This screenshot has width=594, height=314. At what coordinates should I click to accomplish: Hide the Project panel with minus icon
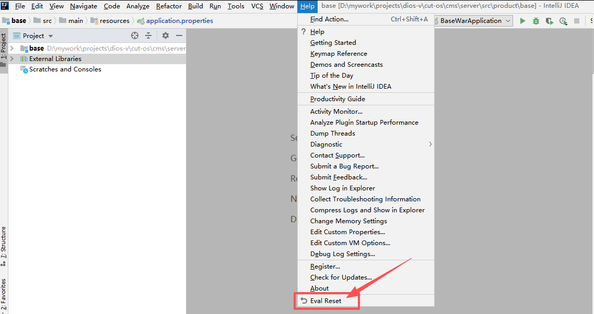(179, 35)
